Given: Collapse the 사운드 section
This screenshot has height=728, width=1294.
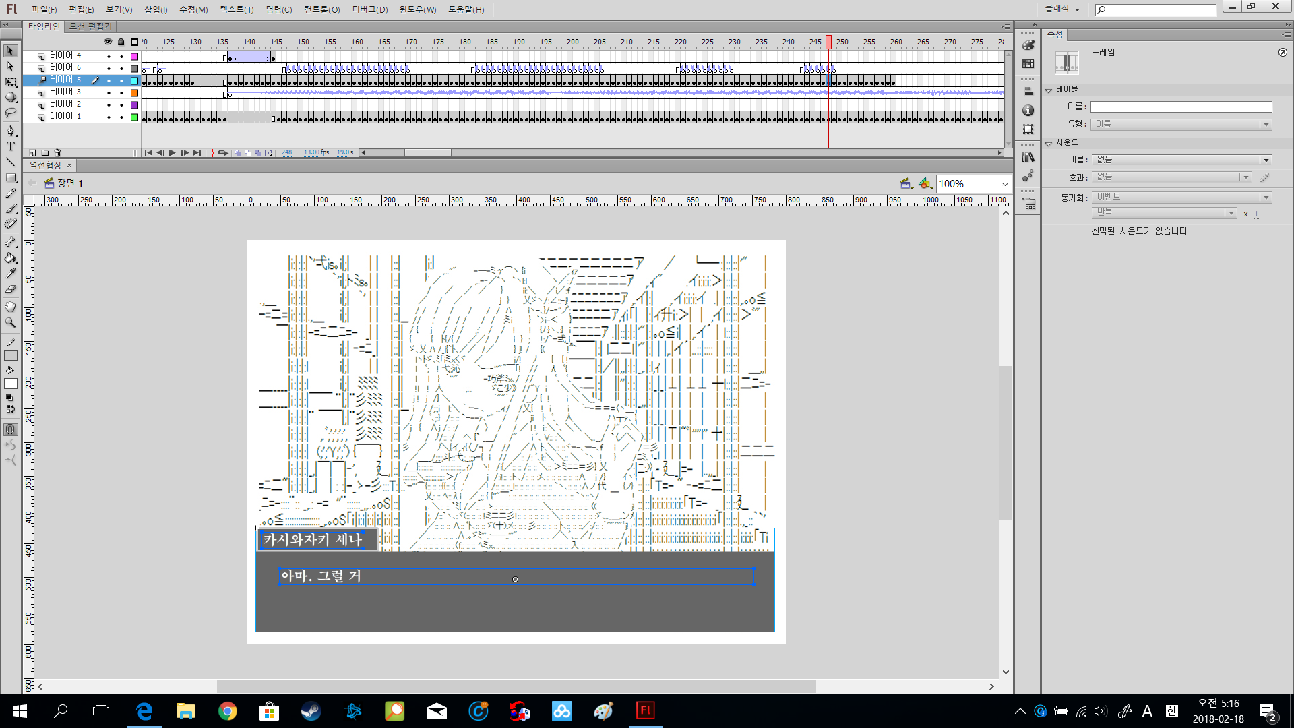Looking at the screenshot, I should (1049, 143).
